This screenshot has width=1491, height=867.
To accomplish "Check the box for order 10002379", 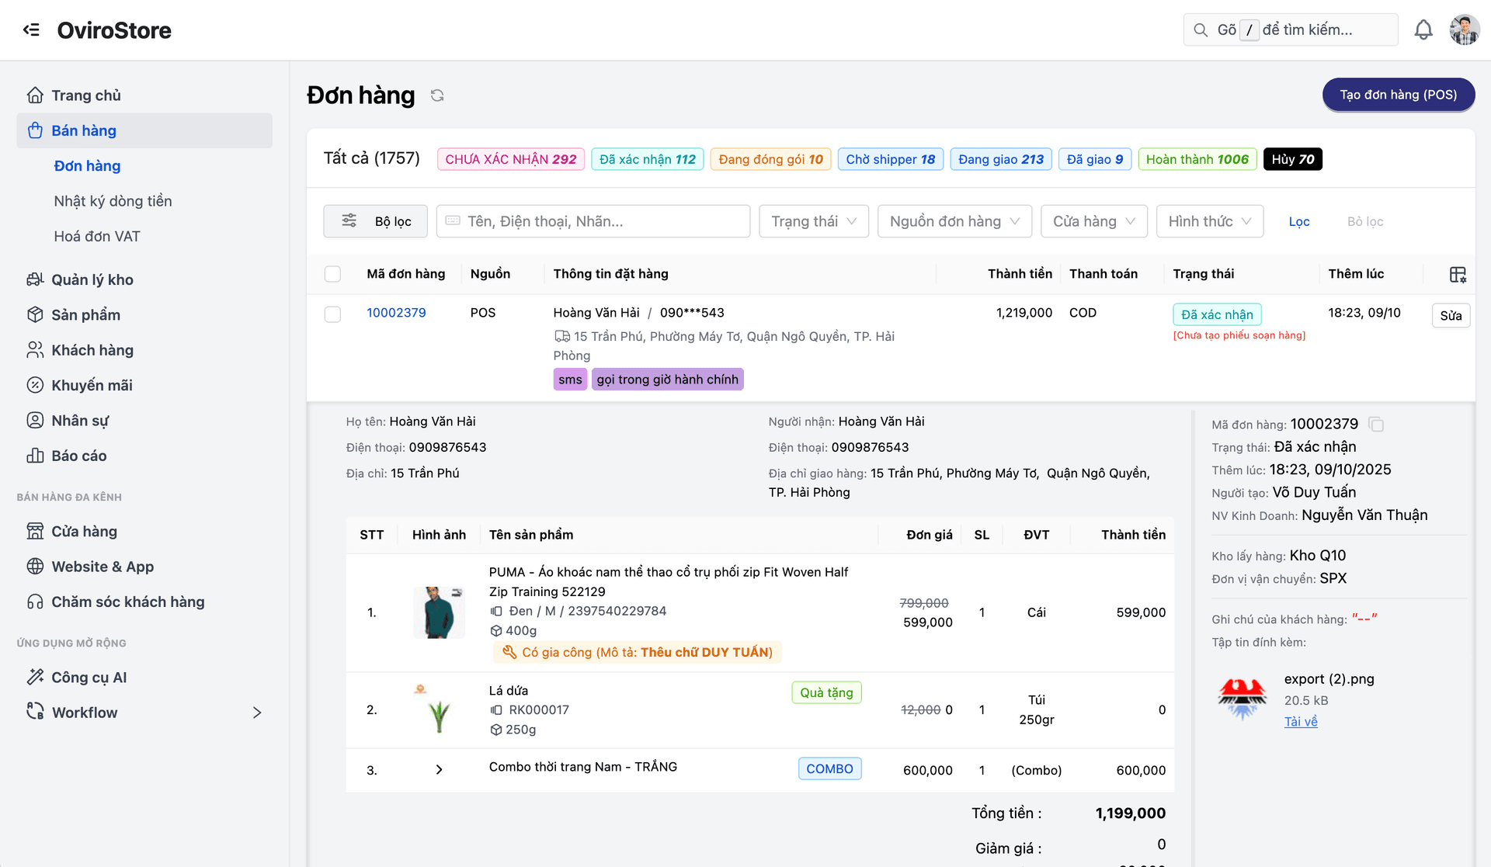I will [x=332, y=314].
